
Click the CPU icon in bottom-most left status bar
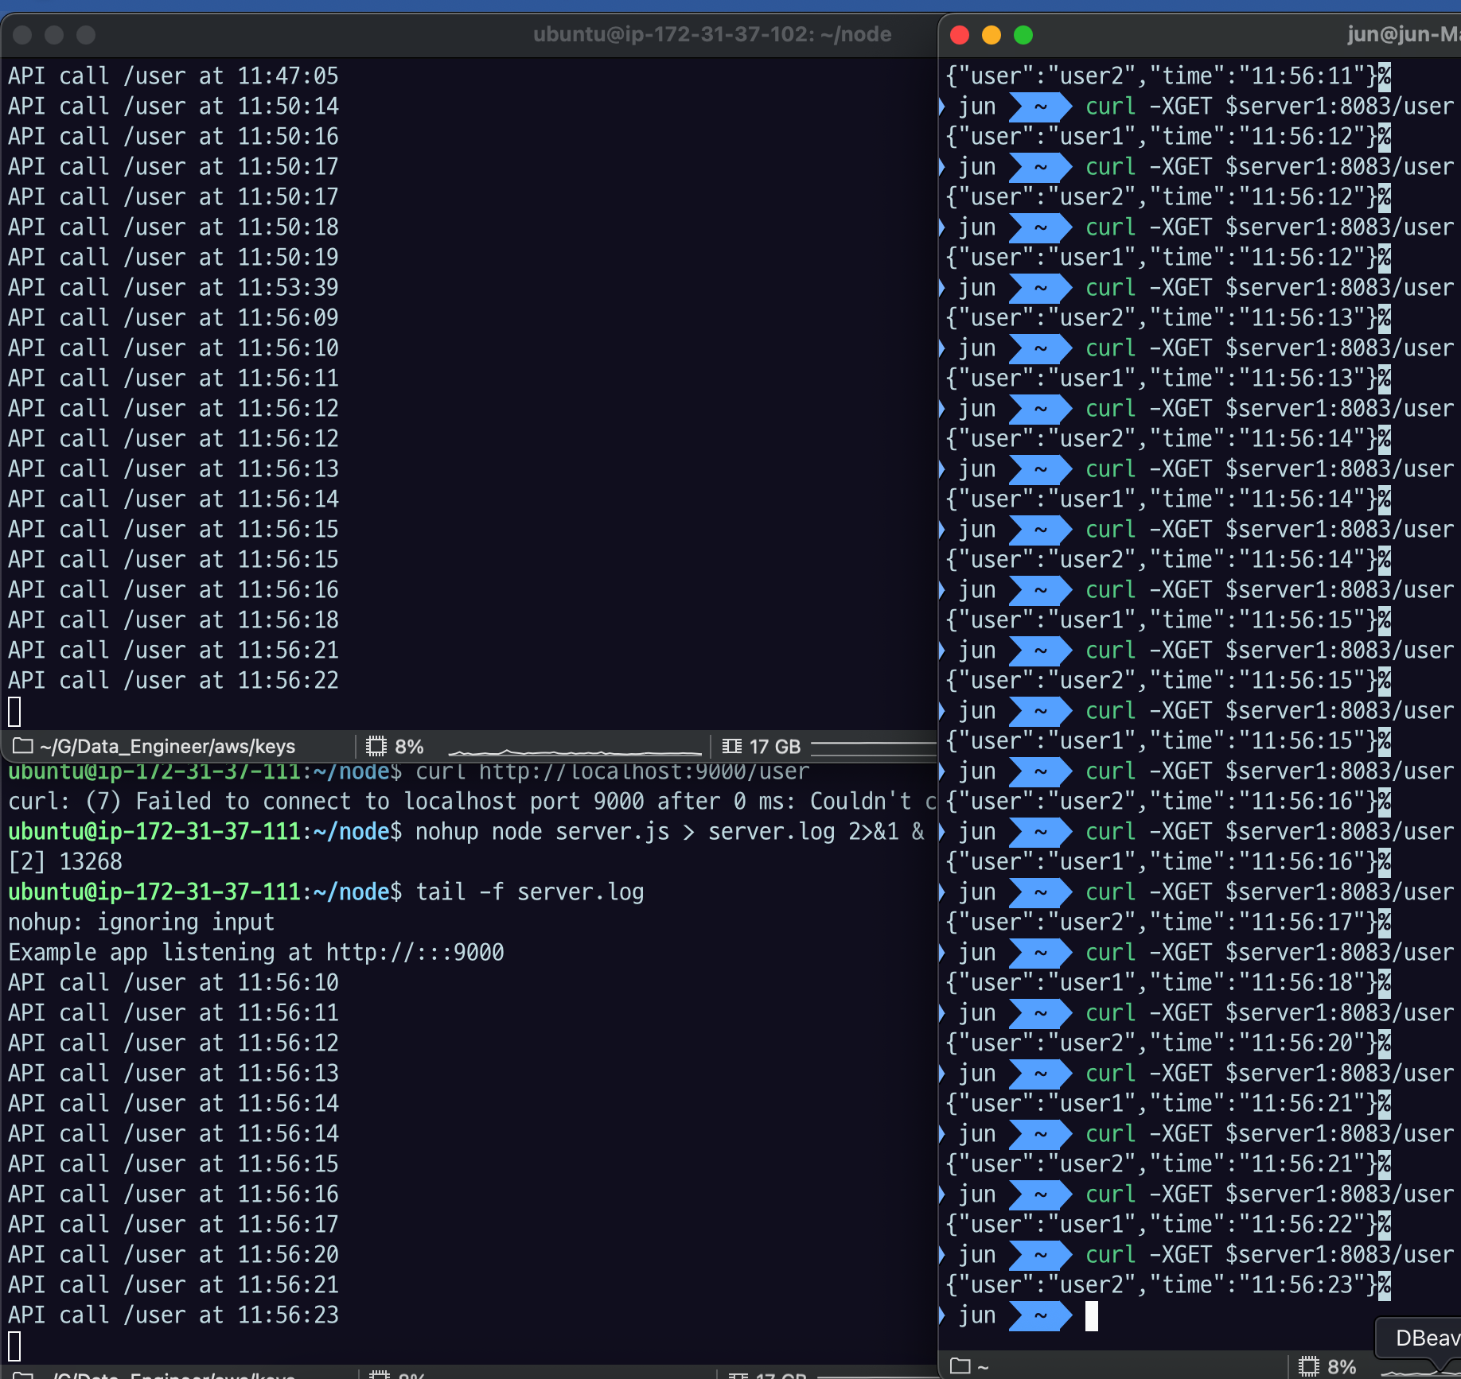point(379,1374)
